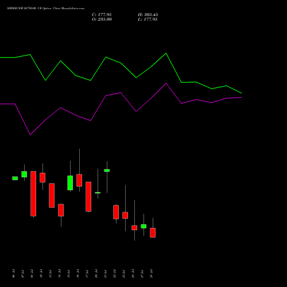Viewport: 287px width, 287px height.
Task: Select the last red candle at 28 Jul
Action: point(153,232)
